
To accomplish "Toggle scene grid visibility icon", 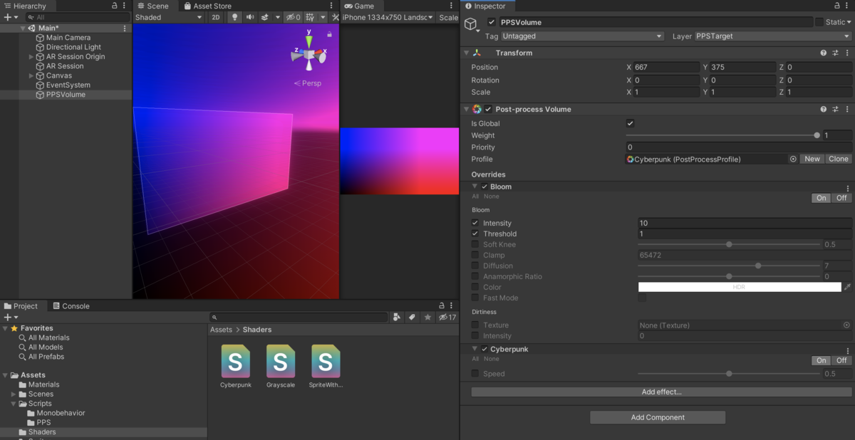I will click(310, 17).
